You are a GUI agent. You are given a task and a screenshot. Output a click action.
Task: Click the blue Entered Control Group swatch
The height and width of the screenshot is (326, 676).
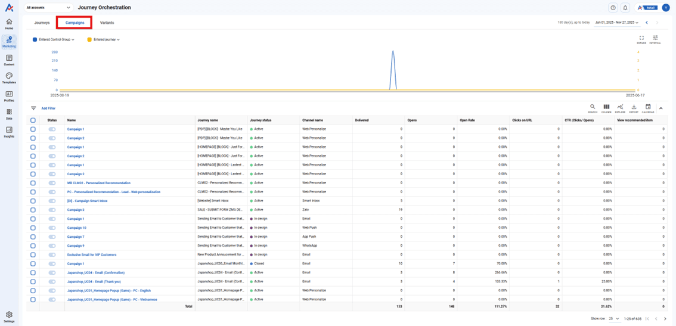pos(35,39)
